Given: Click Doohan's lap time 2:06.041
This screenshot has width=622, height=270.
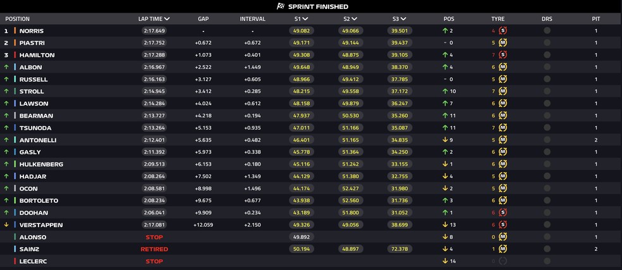Looking at the screenshot, I should [154, 212].
